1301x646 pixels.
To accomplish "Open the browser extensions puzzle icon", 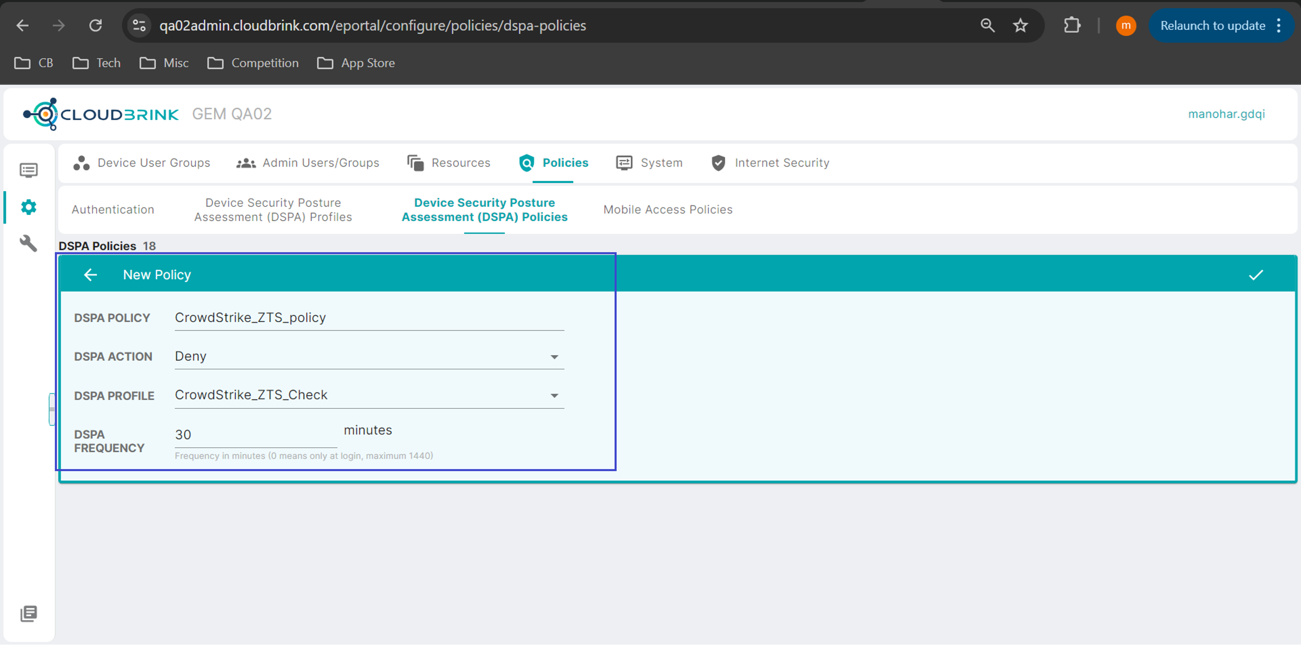I will (1072, 26).
